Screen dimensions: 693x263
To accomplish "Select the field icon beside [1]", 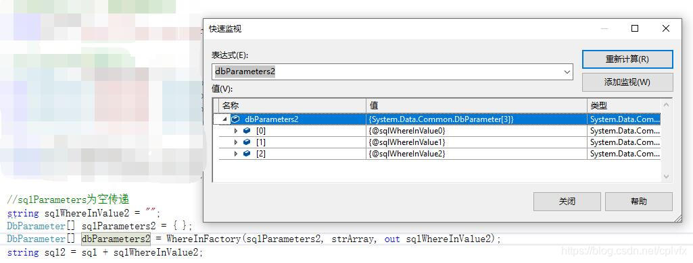I will click(x=247, y=142).
